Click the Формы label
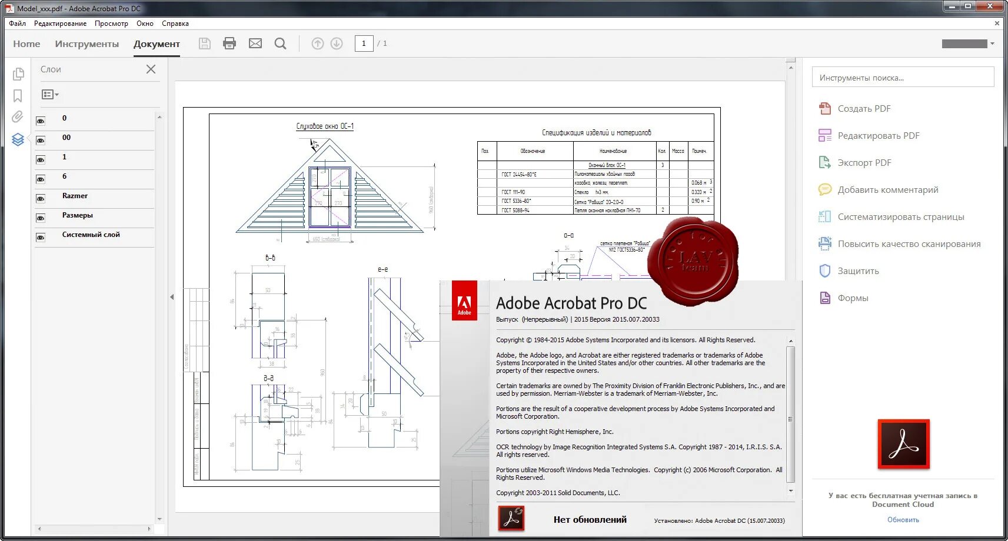 point(853,298)
